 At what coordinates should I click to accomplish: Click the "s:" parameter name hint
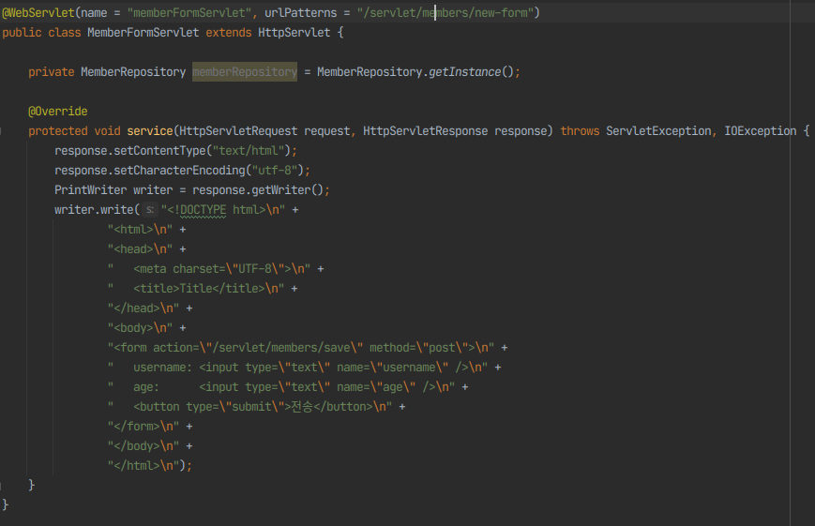pyautogui.click(x=150, y=210)
